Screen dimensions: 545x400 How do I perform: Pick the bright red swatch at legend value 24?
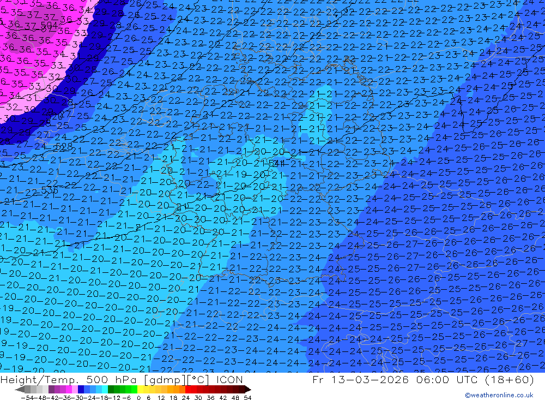pyautogui.click(x=188, y=389)
